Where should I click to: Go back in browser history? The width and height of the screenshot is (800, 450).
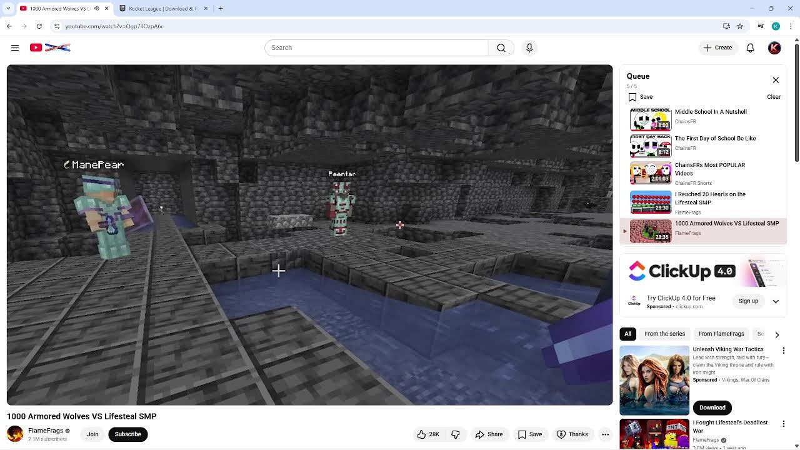tap(9, 26)
